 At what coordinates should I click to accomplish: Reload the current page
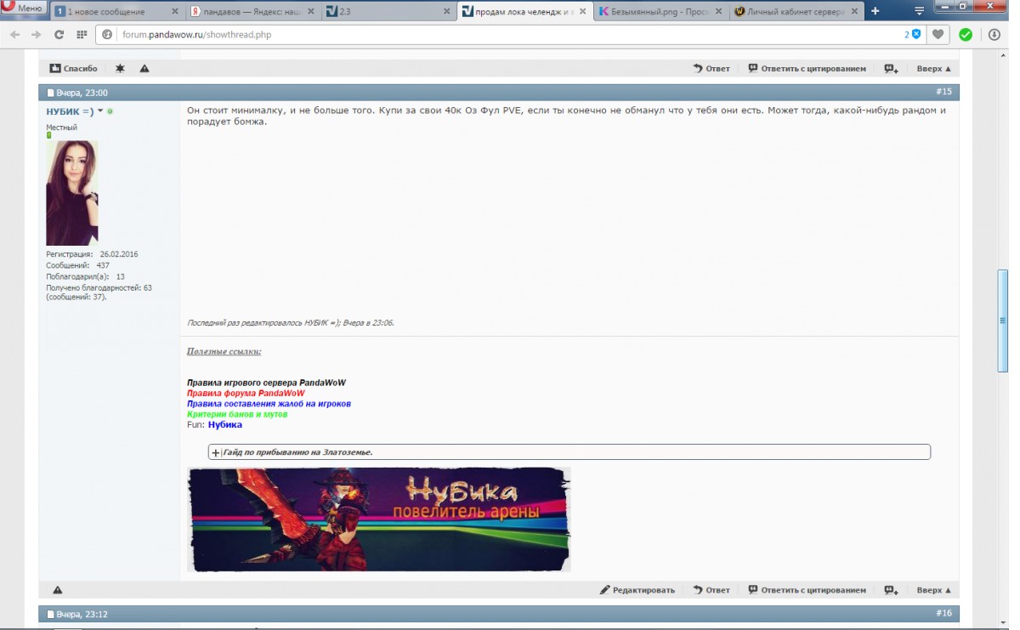pyautogui.click(x=59, y=35)
